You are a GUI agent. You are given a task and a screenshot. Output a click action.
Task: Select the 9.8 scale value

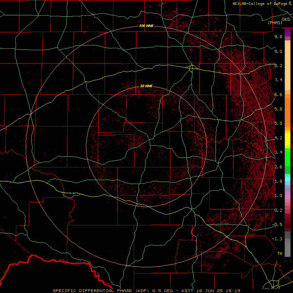point(278,36)
